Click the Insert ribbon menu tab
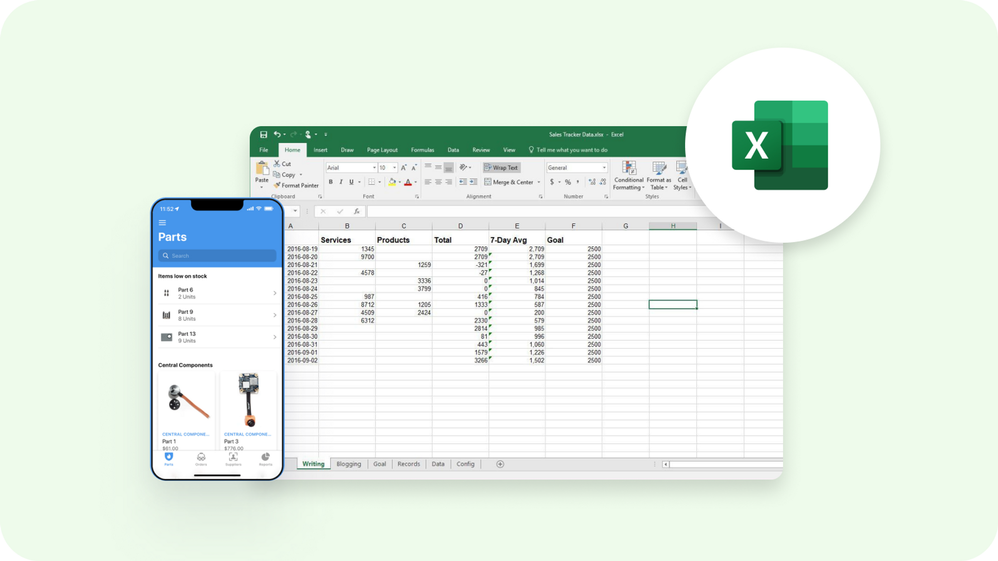 pyautogui.click(x=319, y=149)
